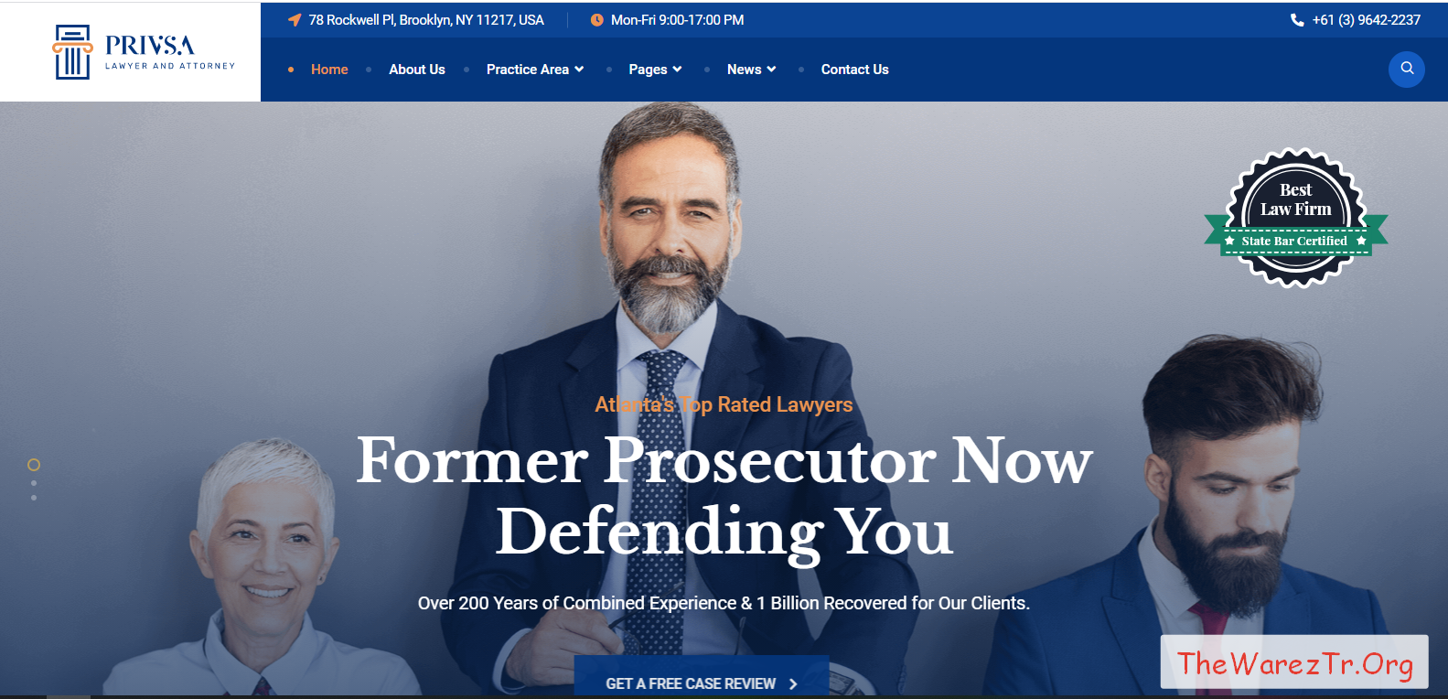Click the phone handset icon
Viewport: 1448px width, 699px height.
[1297, 20]
